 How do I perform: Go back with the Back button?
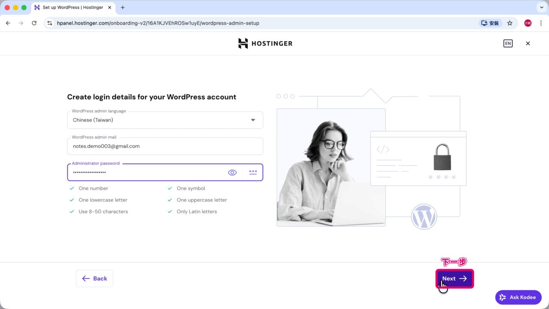(x=94, y=279)
